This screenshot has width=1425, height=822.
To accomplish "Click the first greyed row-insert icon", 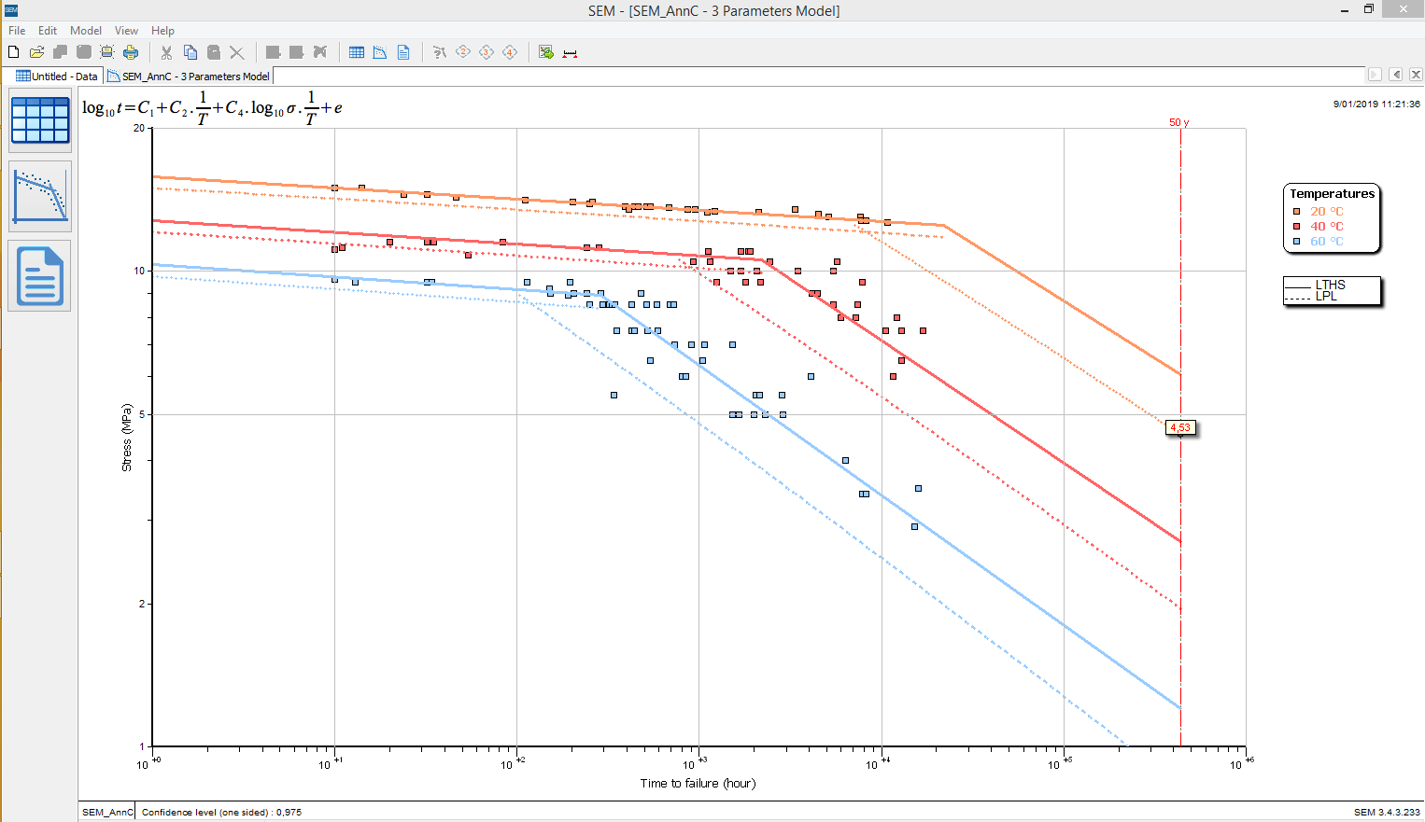I will pos(273,52).
